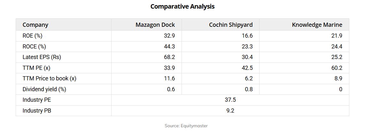Select TTM Price to book (x) label
Screen dimensions: 365x133
49,79
